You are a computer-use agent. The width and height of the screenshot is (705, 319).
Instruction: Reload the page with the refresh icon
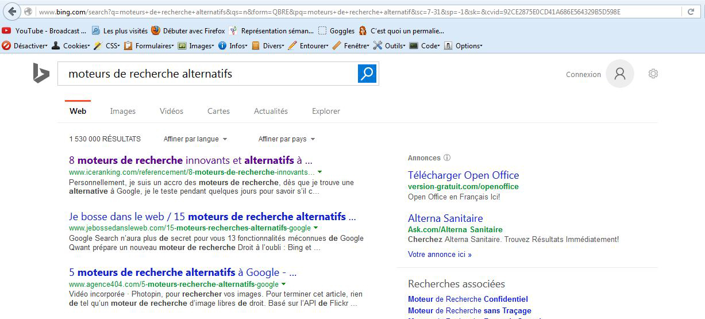click(x=691, y=11)
